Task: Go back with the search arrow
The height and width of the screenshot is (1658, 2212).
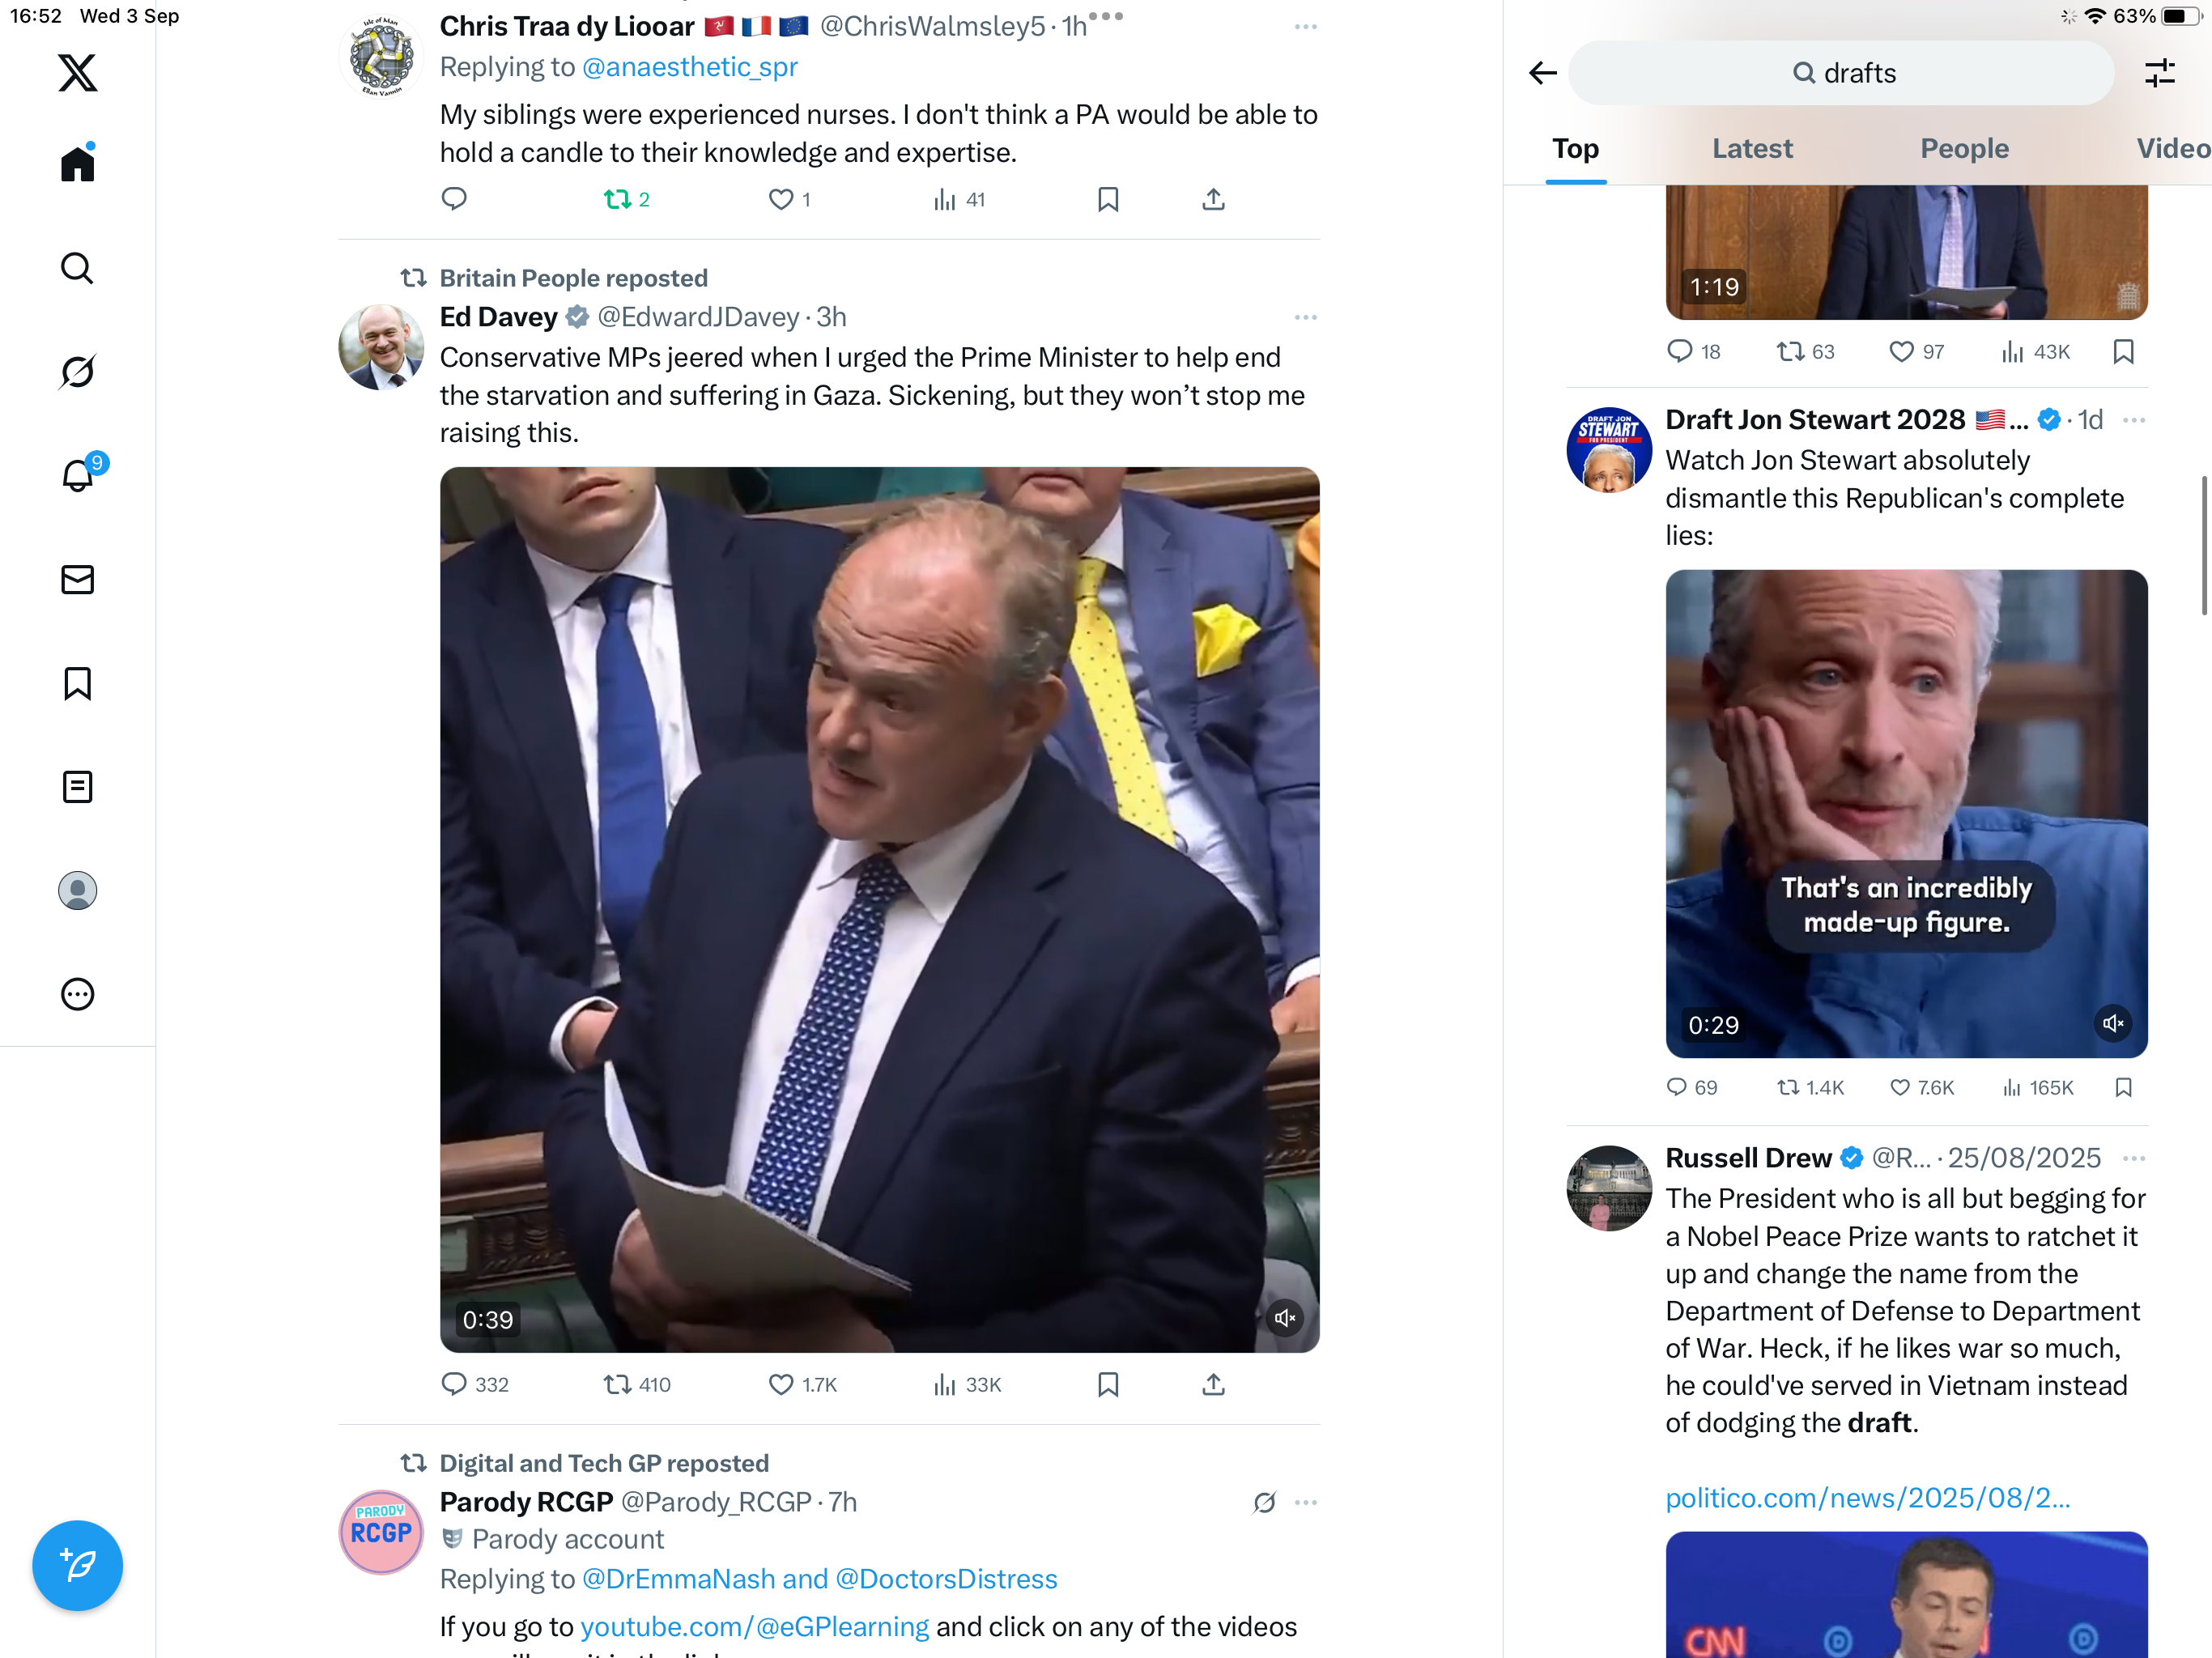Action: [1543, 73]
